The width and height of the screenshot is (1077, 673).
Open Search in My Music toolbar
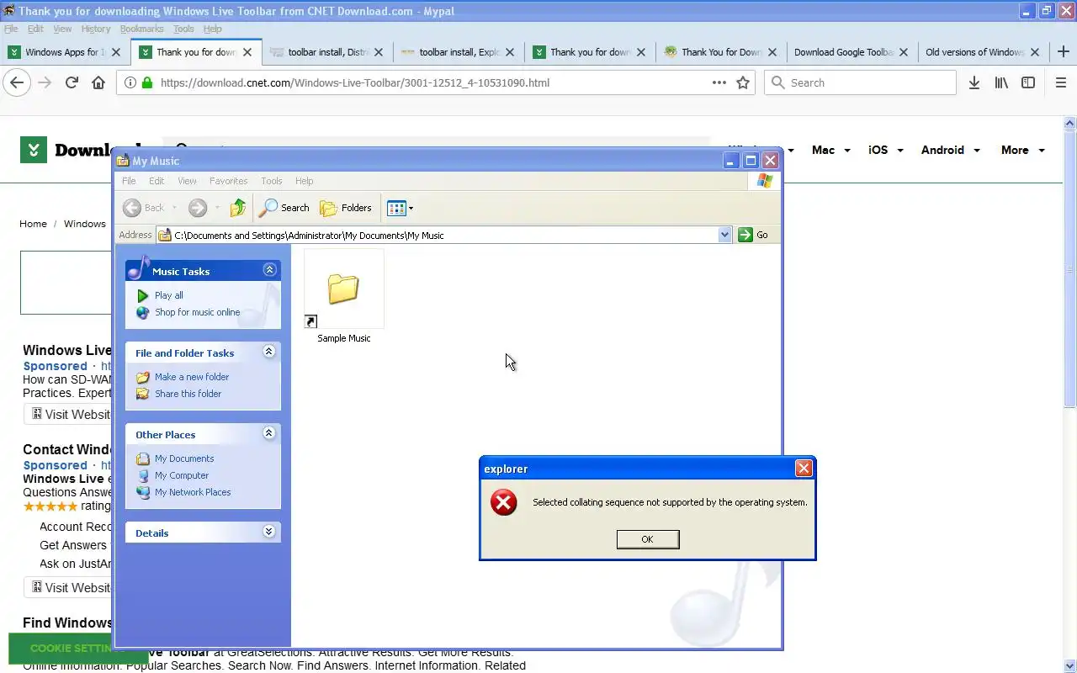[284, 208]
